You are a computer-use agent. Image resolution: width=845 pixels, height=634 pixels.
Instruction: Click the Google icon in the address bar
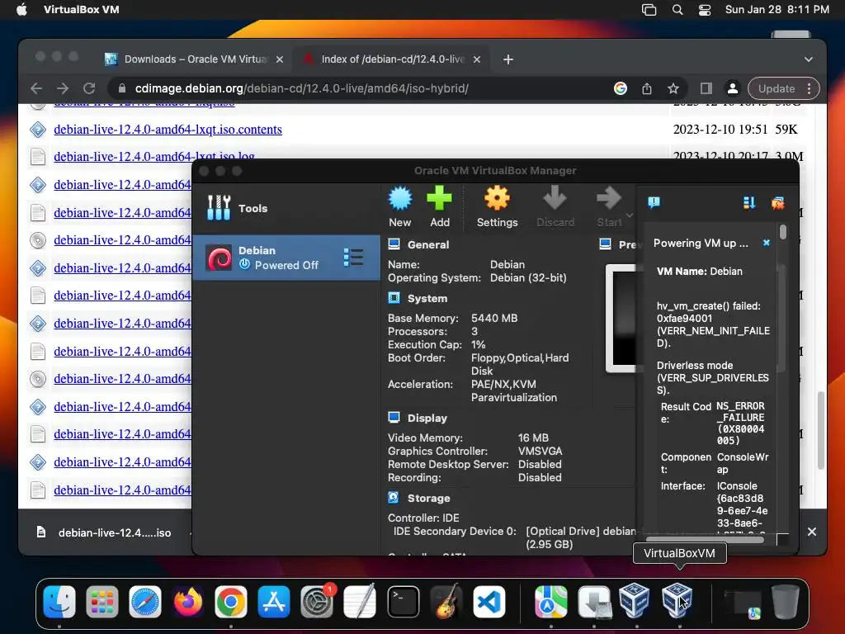(621, 88)
